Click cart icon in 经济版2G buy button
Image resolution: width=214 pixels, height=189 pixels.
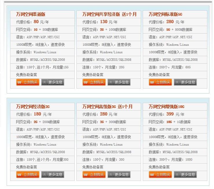[x=20, y=175]
